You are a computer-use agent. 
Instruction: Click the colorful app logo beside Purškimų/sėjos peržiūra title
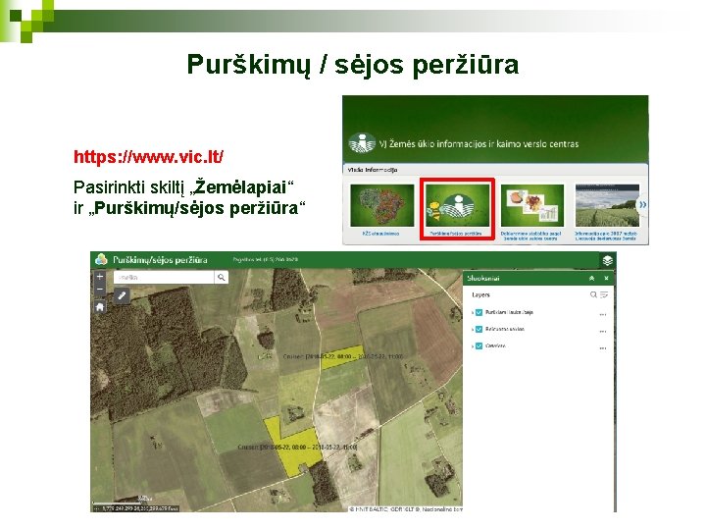tap(101, 259)
